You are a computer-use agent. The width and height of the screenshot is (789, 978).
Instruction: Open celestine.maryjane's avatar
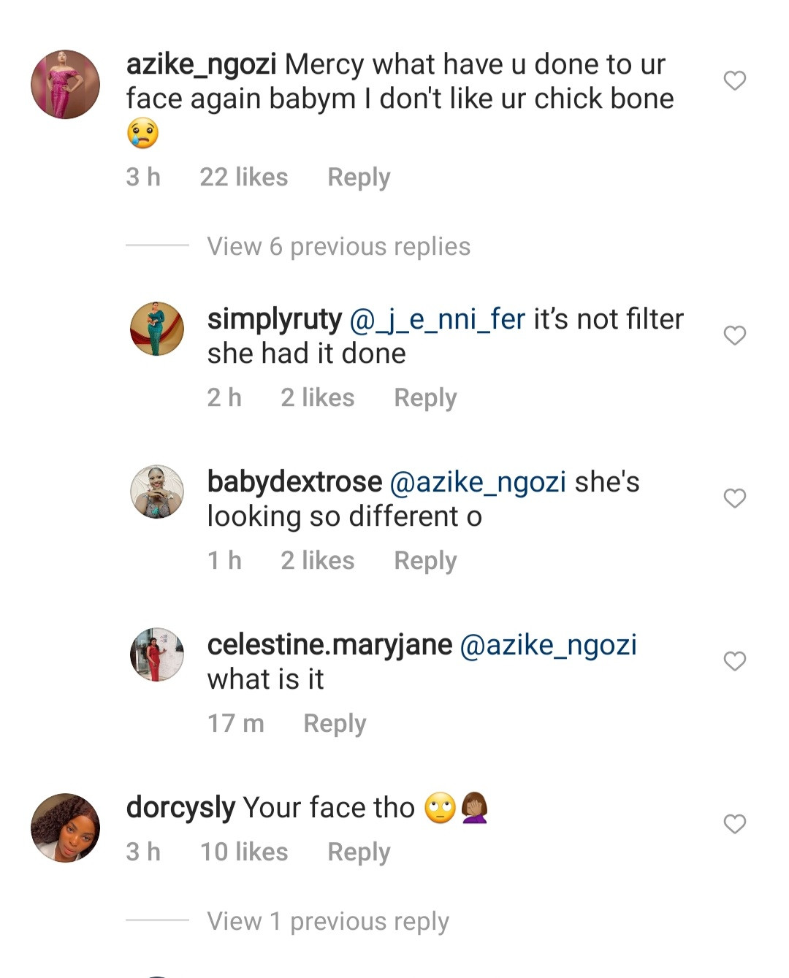click(x=157, y=654)
